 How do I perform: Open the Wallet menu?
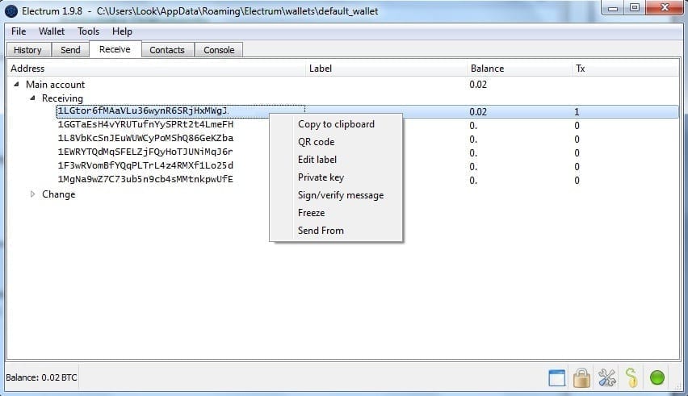point(52,31)
